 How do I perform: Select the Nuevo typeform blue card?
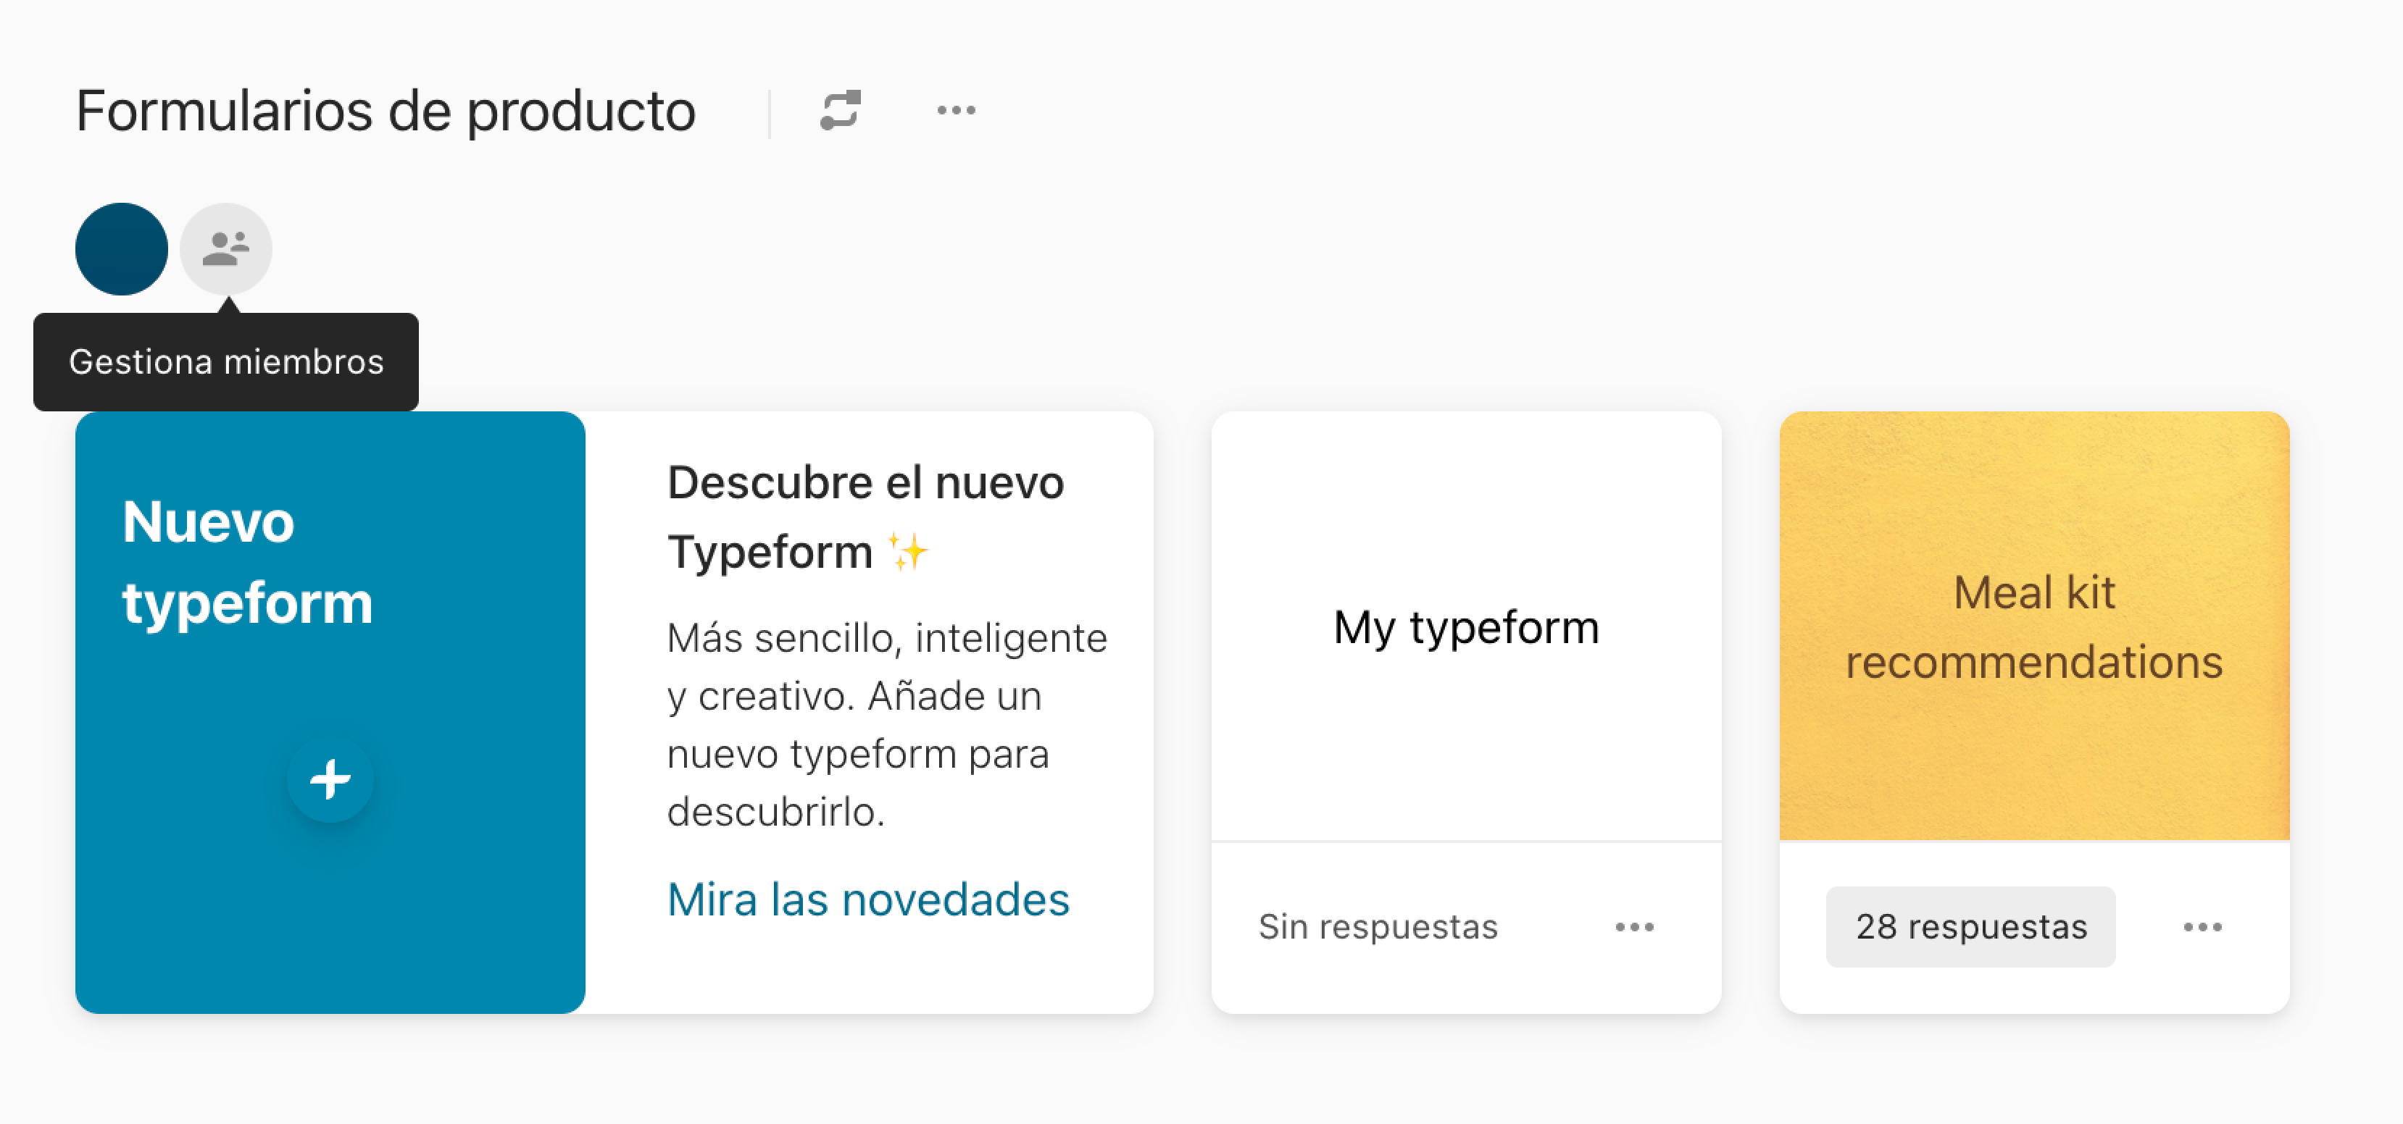330,712
